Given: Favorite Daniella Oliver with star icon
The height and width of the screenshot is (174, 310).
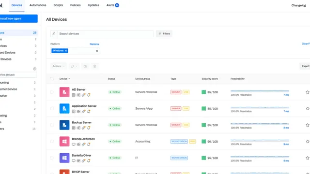Looking at the screenshot, I should (308, 158).
